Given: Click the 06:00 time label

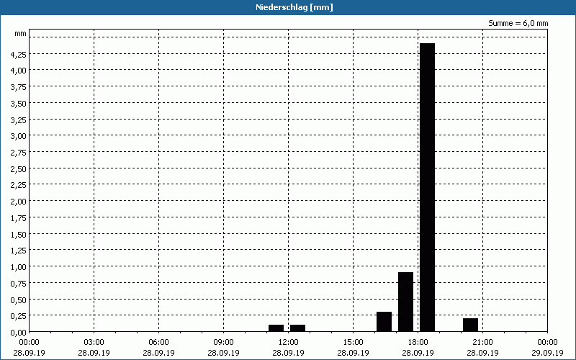Looking at the screenshot, I should pyautogui.click(x=158, y=343).
